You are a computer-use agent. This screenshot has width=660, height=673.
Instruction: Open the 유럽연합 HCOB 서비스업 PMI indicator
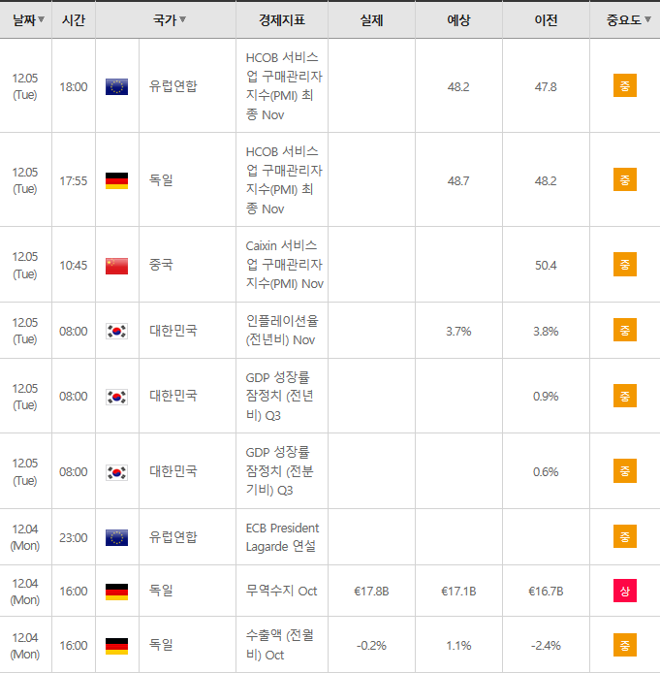coord(284,86)
